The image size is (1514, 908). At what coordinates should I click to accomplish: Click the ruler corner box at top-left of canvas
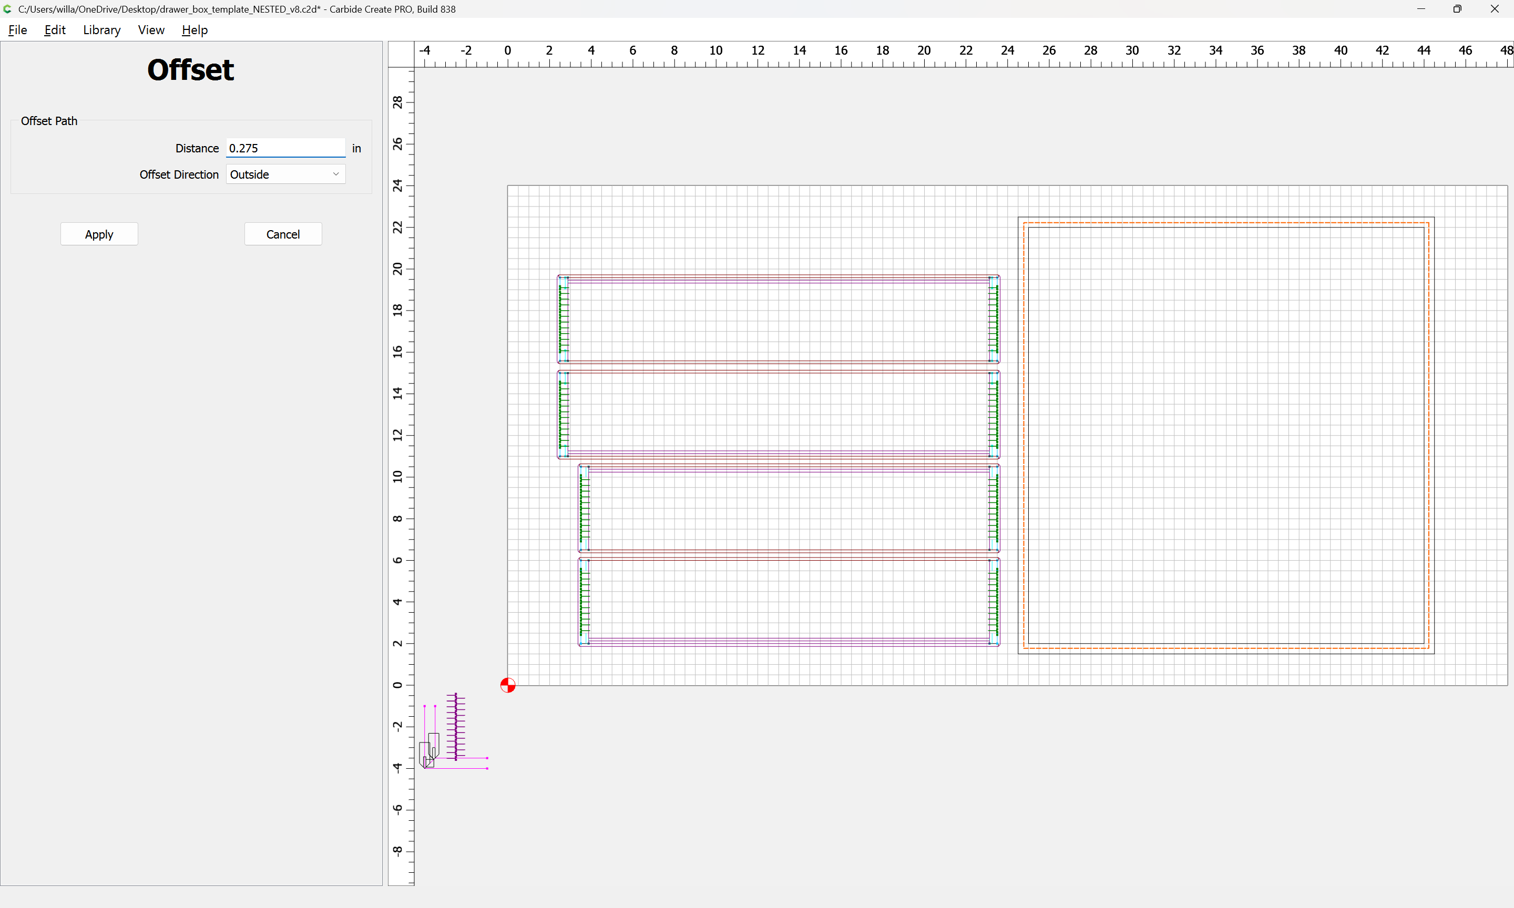[401, 55]
